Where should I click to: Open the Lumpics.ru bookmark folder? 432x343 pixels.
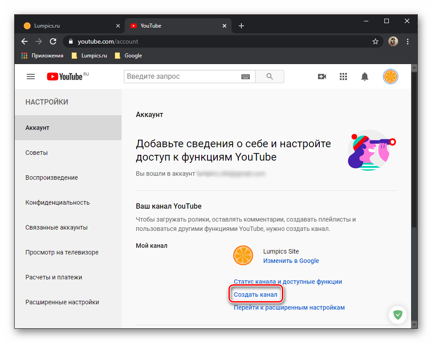click(89, 56)
